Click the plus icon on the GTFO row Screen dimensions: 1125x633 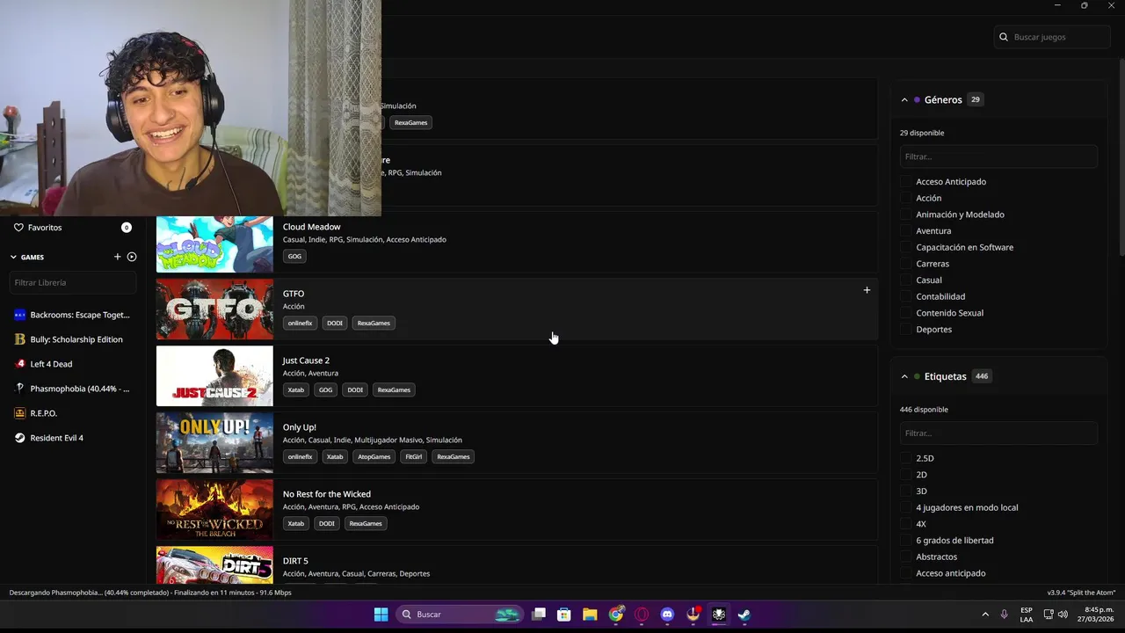point(867,290)
